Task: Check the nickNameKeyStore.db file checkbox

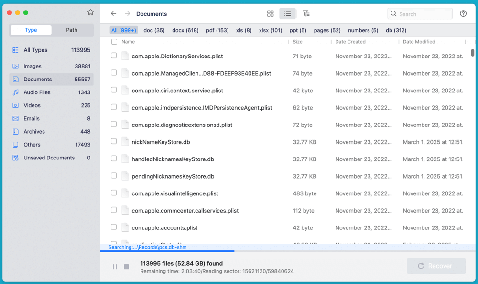Action: point(114,142)
